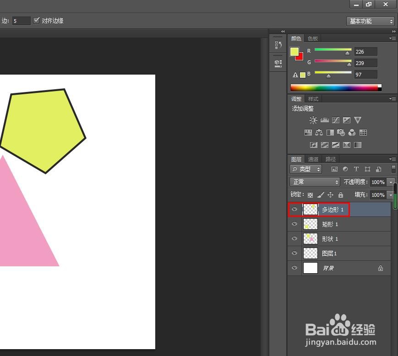
Task: Filter layers by adjustment layers
Action: (x=345, y=169)
